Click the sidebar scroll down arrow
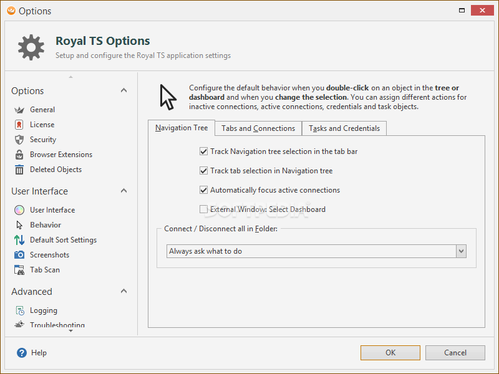 point(70,331)
